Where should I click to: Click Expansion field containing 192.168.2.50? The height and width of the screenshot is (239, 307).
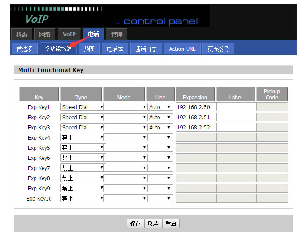pos(196,107)
